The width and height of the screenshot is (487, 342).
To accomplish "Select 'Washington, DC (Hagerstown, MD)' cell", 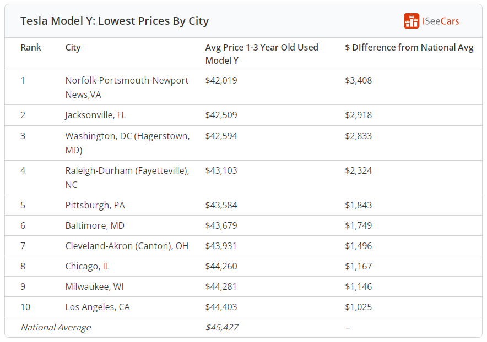I will click(127, 143).
